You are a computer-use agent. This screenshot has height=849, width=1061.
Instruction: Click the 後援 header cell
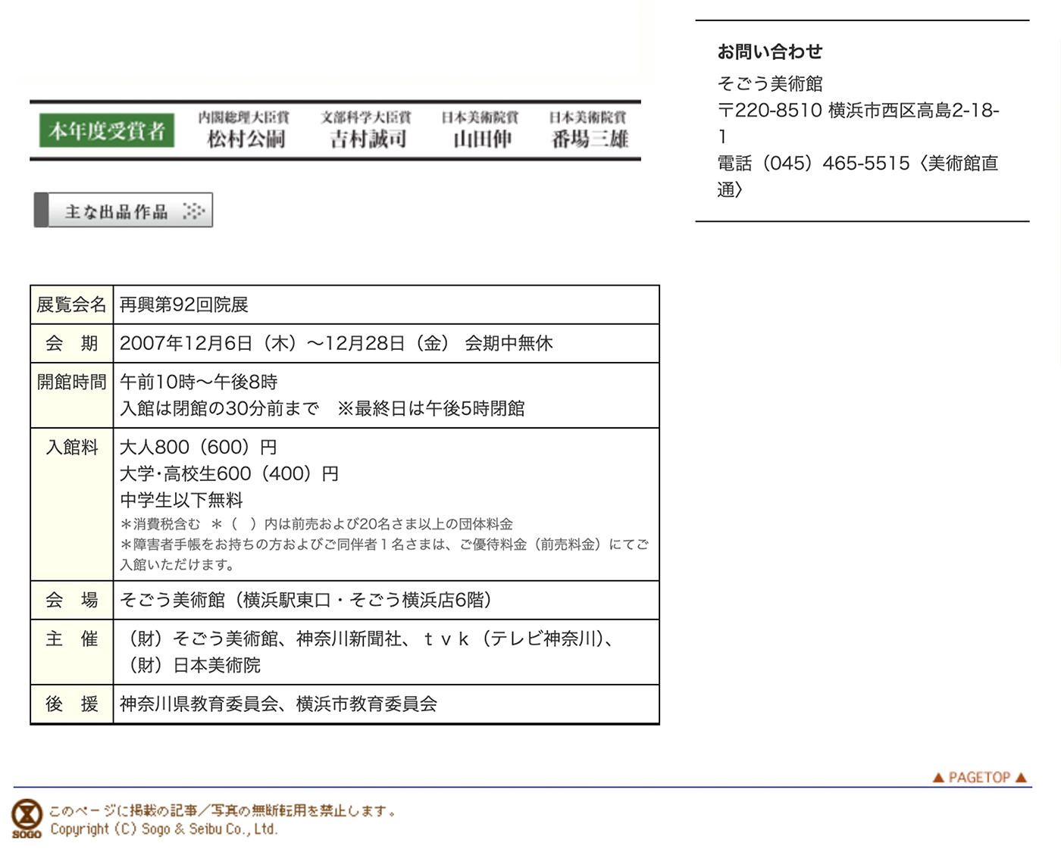tap(72, 704)
